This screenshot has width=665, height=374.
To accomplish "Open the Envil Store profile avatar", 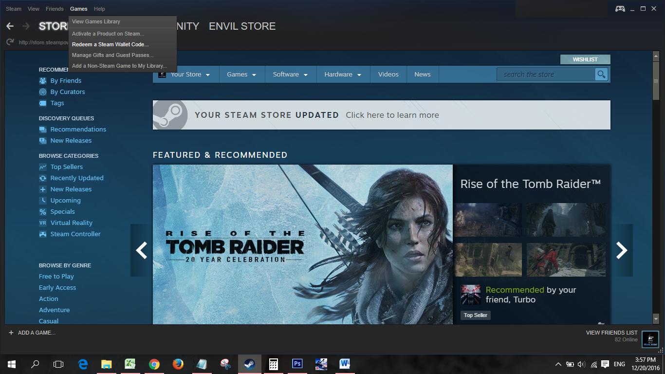I will [650, 339].
